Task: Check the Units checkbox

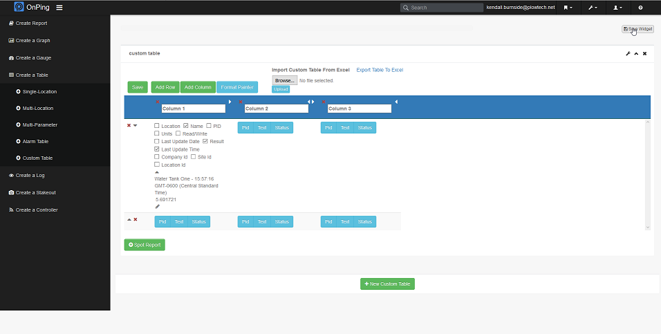Action: tap(157, 133)
